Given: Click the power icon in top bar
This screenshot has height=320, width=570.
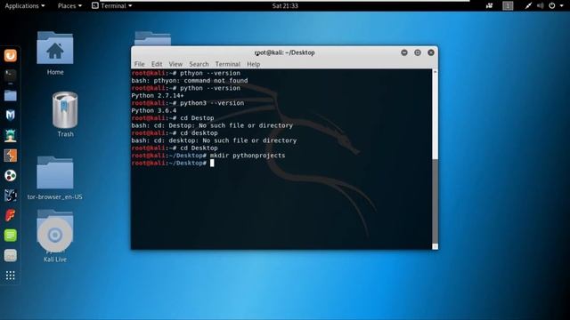Looking at the screenshot, I should 552,5.
